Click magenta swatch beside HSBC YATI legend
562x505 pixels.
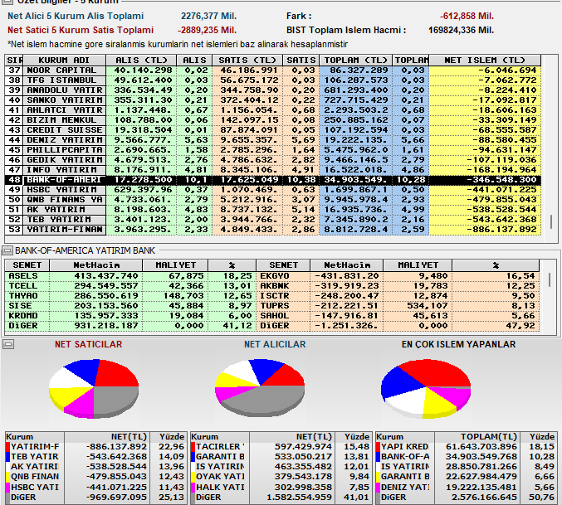coord(7,487)
